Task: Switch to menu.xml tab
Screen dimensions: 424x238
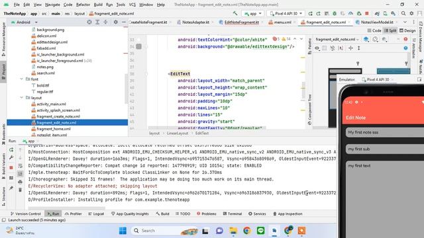Action: click(x=282, y=22)
